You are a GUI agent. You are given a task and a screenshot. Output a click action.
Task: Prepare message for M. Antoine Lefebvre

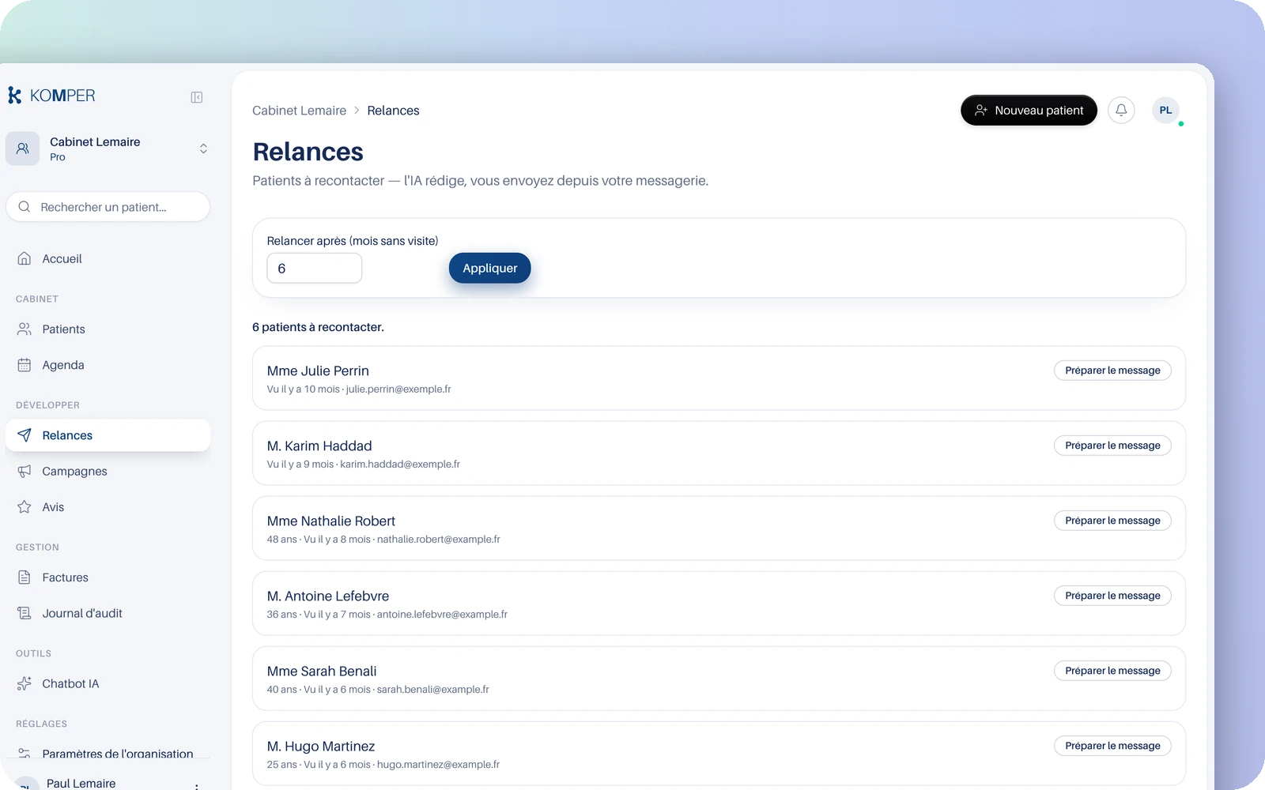[1112, 596]
